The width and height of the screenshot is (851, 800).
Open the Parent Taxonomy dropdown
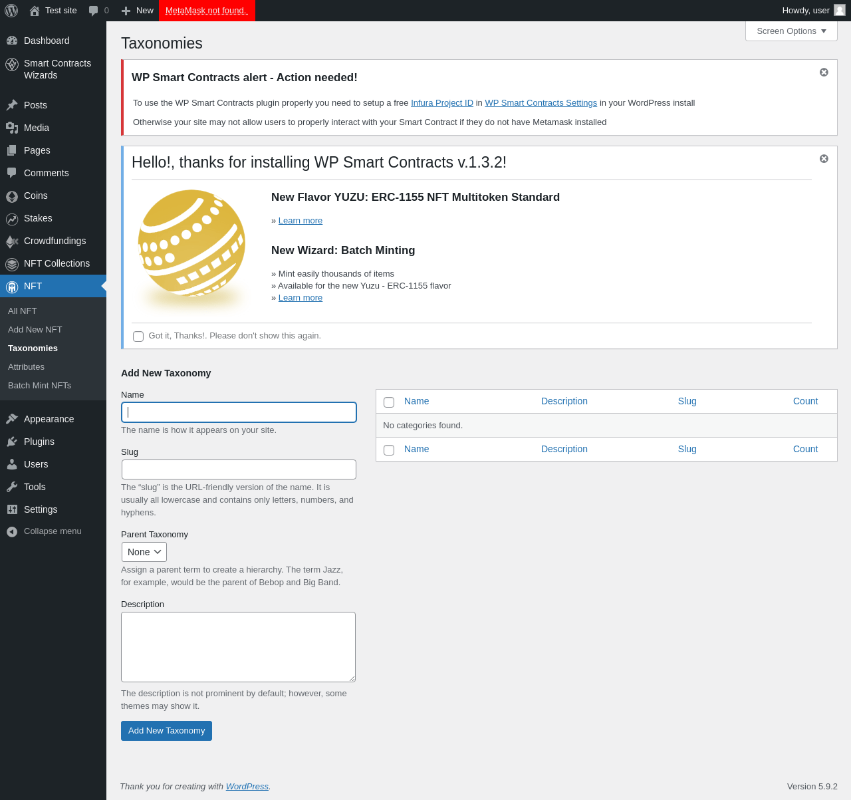[x=144, y=552]
